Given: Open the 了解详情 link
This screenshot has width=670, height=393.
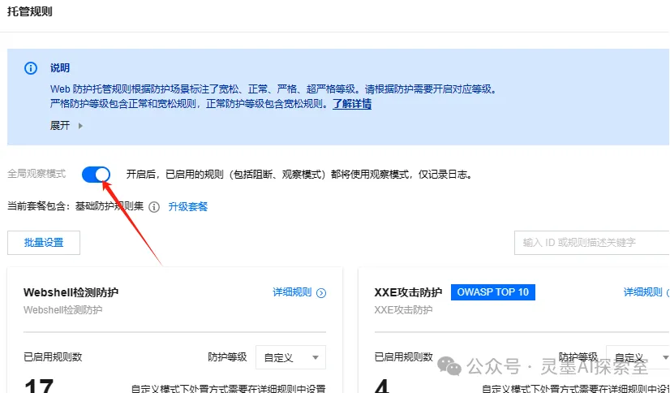Looking at the screenshot, I should click(x=352, y=104).
